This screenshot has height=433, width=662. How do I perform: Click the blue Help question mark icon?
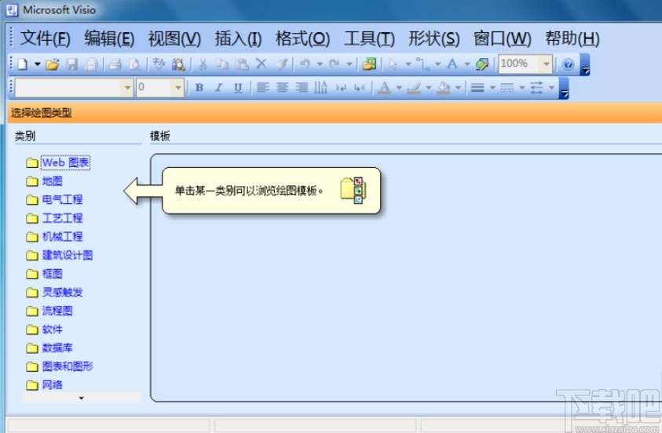569,64
